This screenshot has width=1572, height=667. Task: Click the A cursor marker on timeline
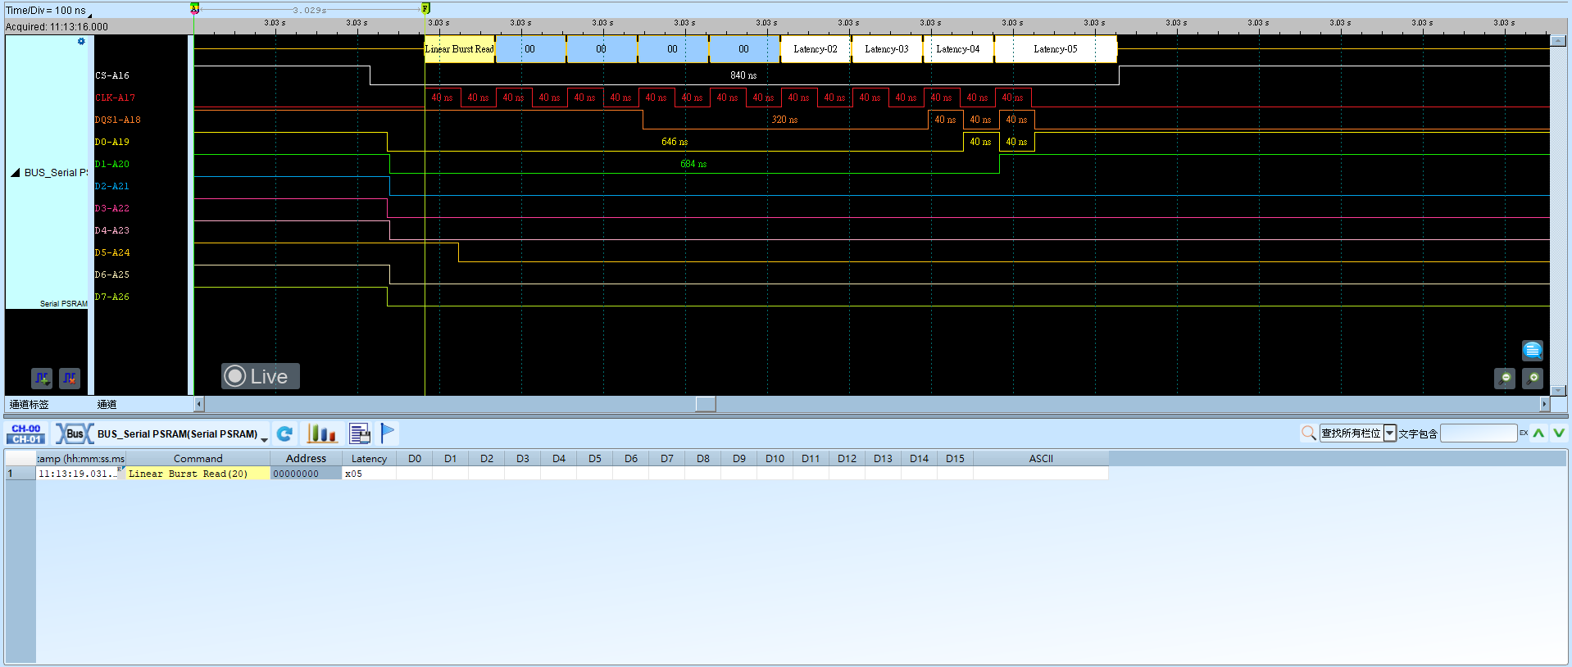pos(194,8)
